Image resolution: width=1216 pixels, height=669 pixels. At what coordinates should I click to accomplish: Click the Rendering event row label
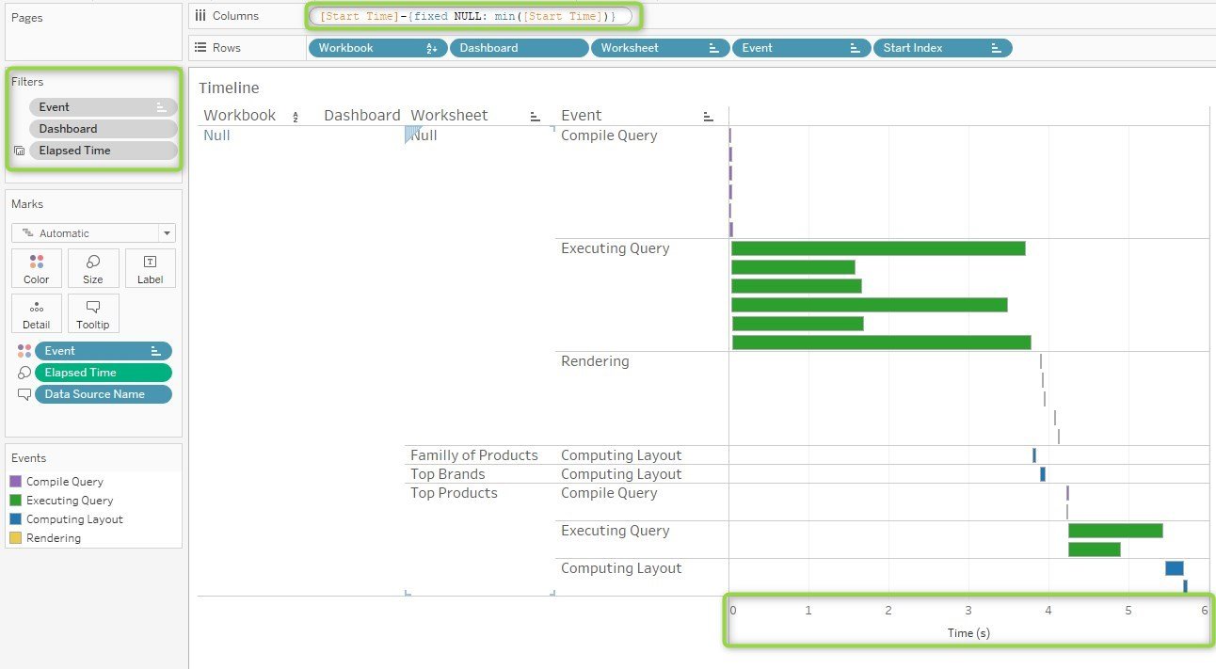(595, 361)
